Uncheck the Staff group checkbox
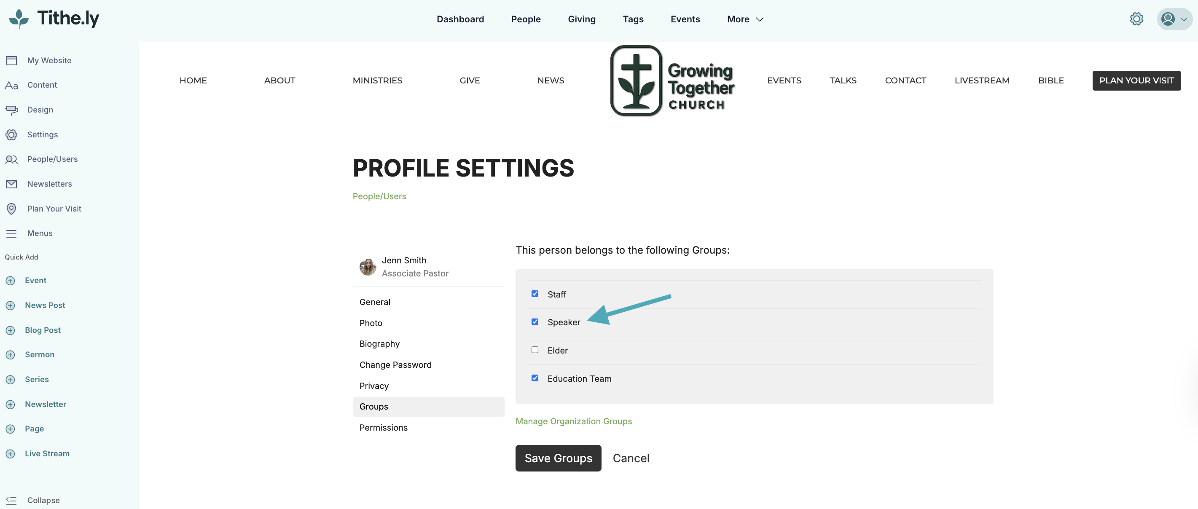 coord(535,294)
